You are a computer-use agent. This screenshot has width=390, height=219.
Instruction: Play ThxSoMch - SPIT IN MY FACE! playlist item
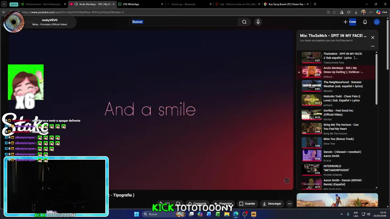click(x=337, y=58)
